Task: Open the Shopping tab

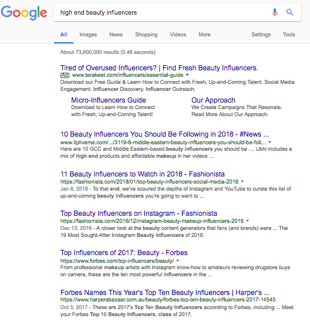Action: point(146,35)
